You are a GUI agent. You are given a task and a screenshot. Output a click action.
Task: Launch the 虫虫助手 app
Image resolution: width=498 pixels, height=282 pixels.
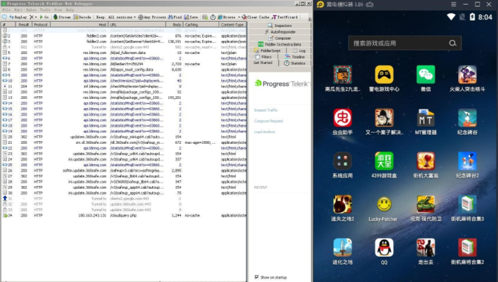pyautogui.click(x=342, y=121)
